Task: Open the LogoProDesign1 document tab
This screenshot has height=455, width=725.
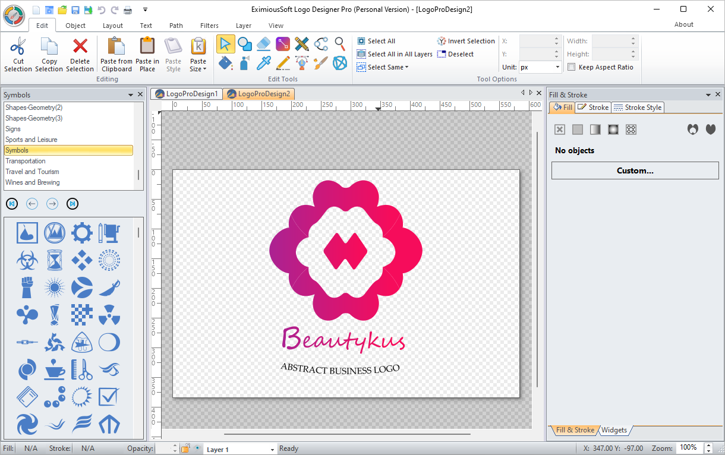Action: pos(186,93)
